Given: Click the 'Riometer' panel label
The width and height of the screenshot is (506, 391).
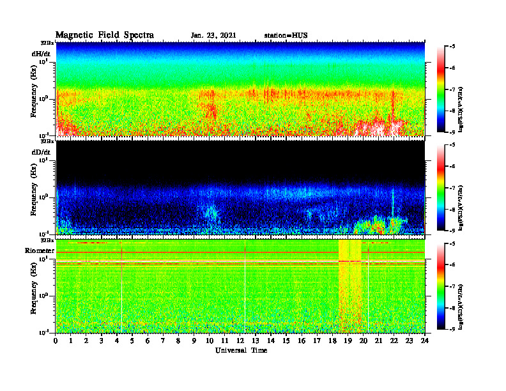Looking at the screenshot, I should [40, 250].
